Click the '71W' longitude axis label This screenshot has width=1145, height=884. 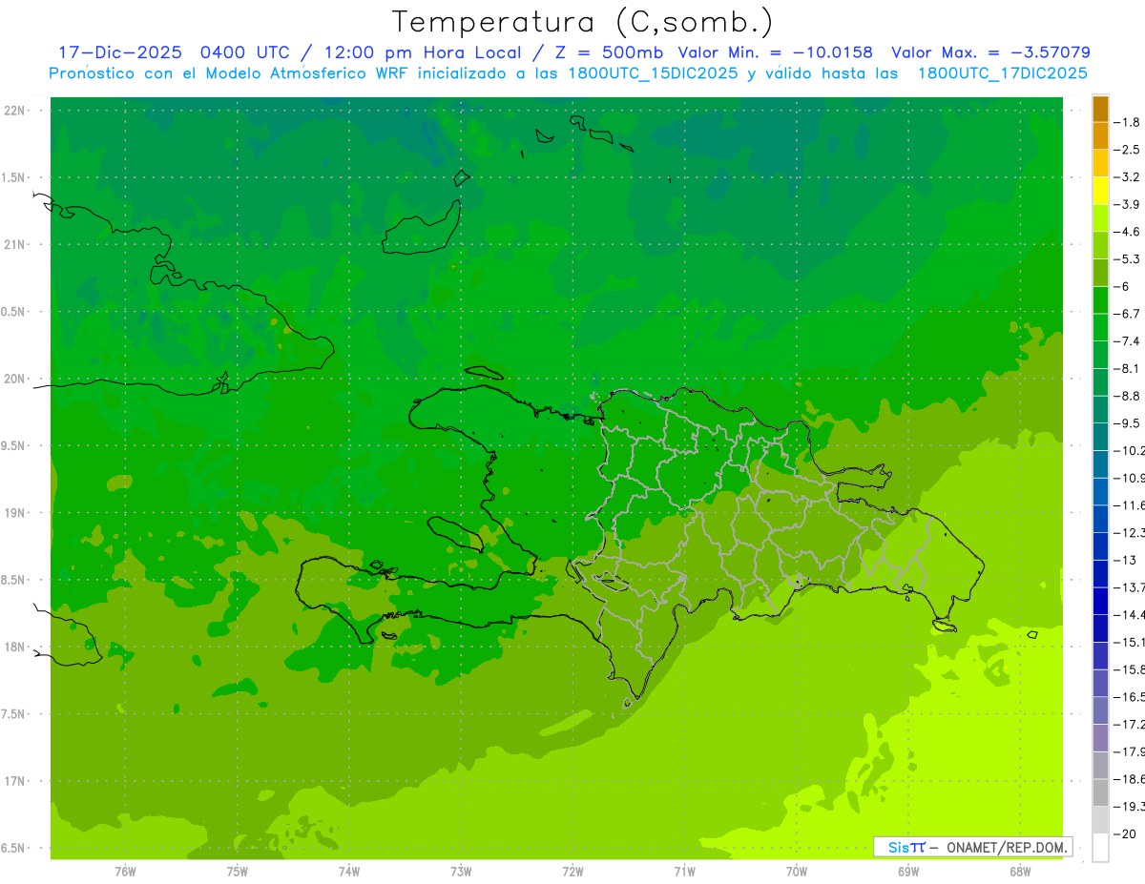coord(684,872)
